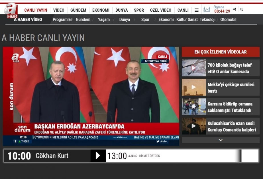Viewport: 263px width, 179px height.
Task: Open DÜNYA in top navigation
Action: click(x=122, y=10)
